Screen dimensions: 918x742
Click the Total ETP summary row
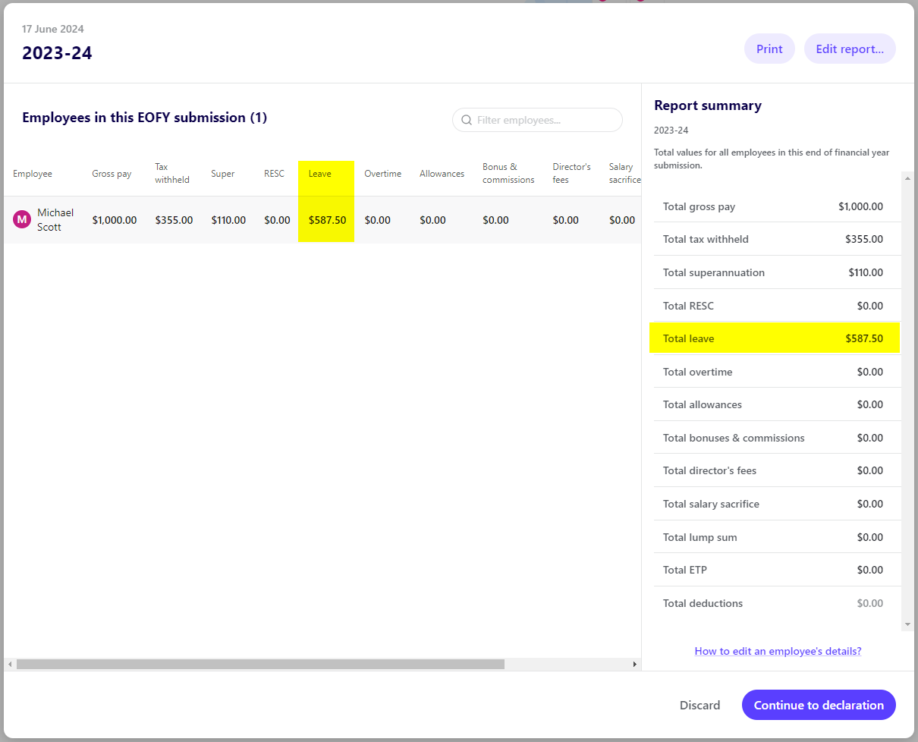pyautogui.click(x=777, y=570)
